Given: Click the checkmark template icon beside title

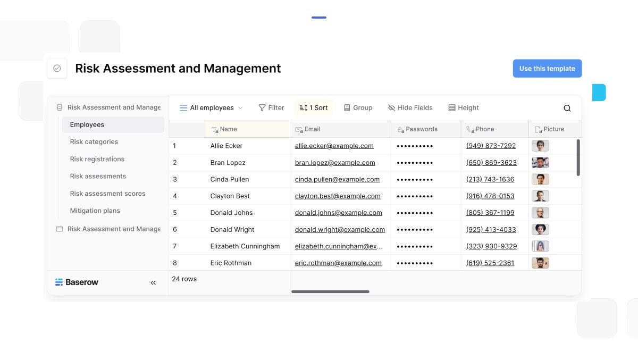Looking at the screenshot, I should click(x=57, y=69).
